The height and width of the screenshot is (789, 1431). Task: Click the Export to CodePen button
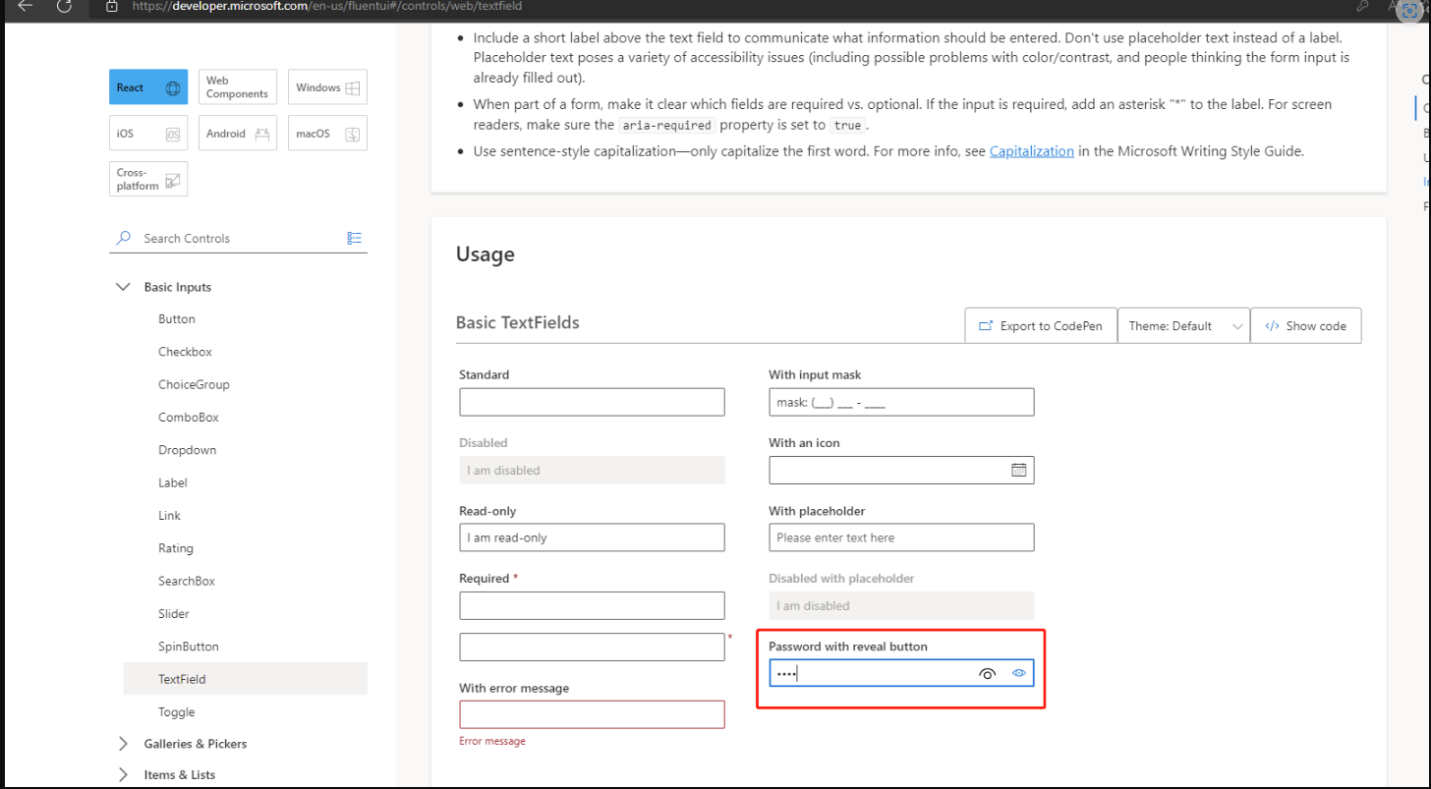tap(1040, 324)
